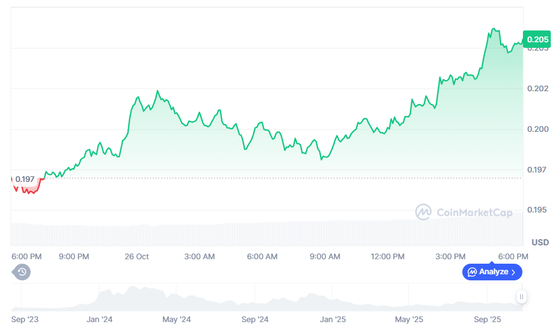Select Jan '25 on the navigator timeline
Image resolution: width=558 pixels, height=331 pixels.
click(x=333, y=319)
